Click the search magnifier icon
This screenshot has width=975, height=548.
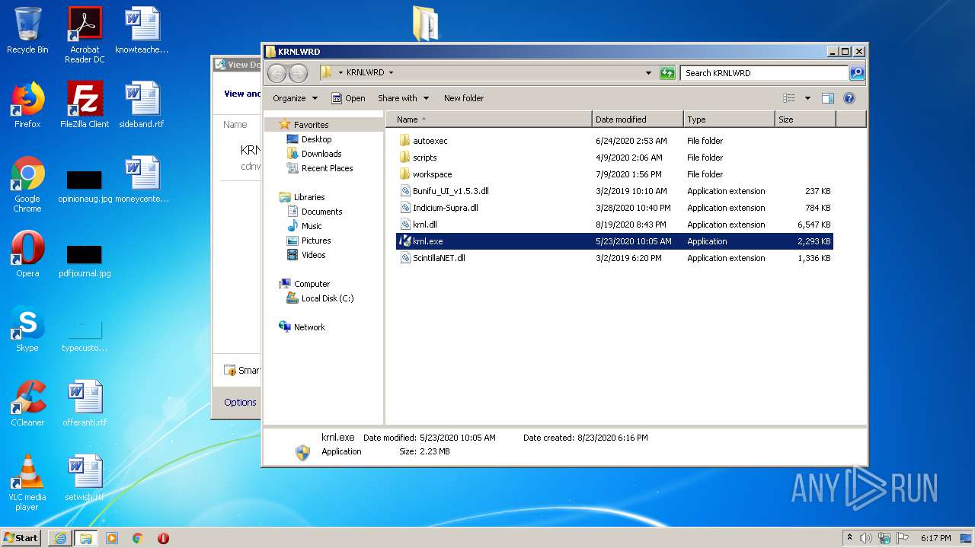coord(857,73)
